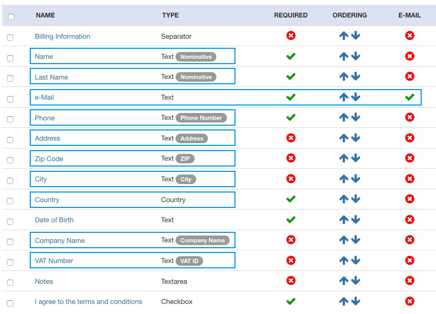
Task: Check the Billing Information row checkbox
Action: click(10, 38)
